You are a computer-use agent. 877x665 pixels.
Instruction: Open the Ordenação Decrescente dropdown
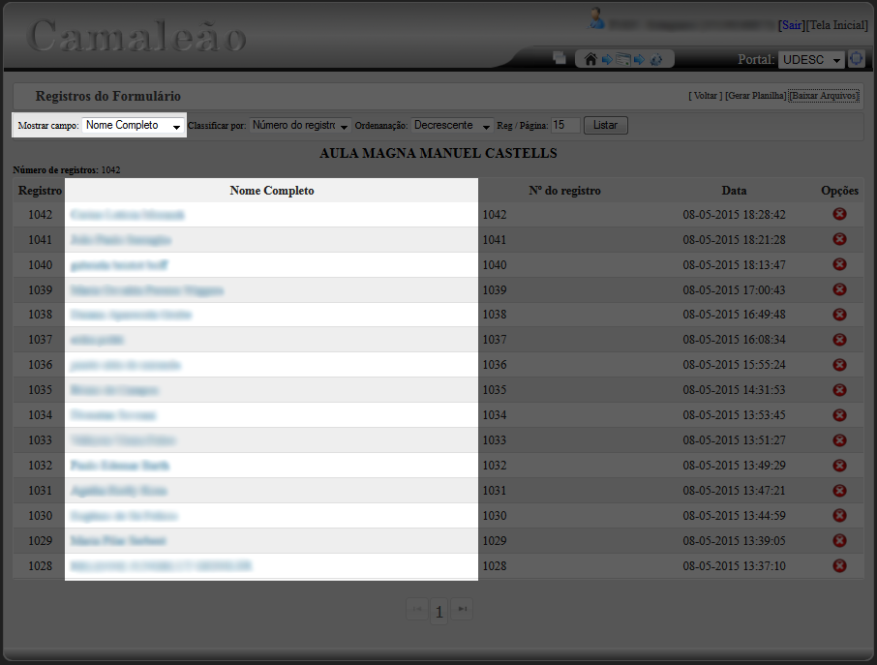tap(452, 125)
